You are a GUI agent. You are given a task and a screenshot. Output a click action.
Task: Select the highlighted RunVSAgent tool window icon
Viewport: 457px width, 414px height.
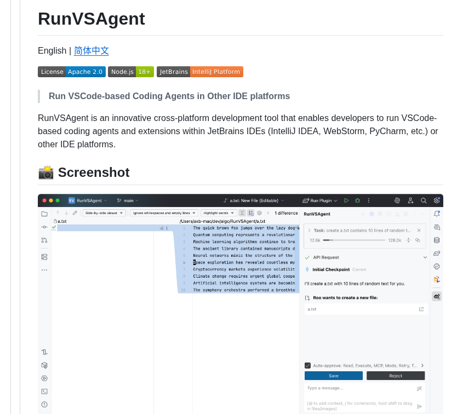[437, 297]
